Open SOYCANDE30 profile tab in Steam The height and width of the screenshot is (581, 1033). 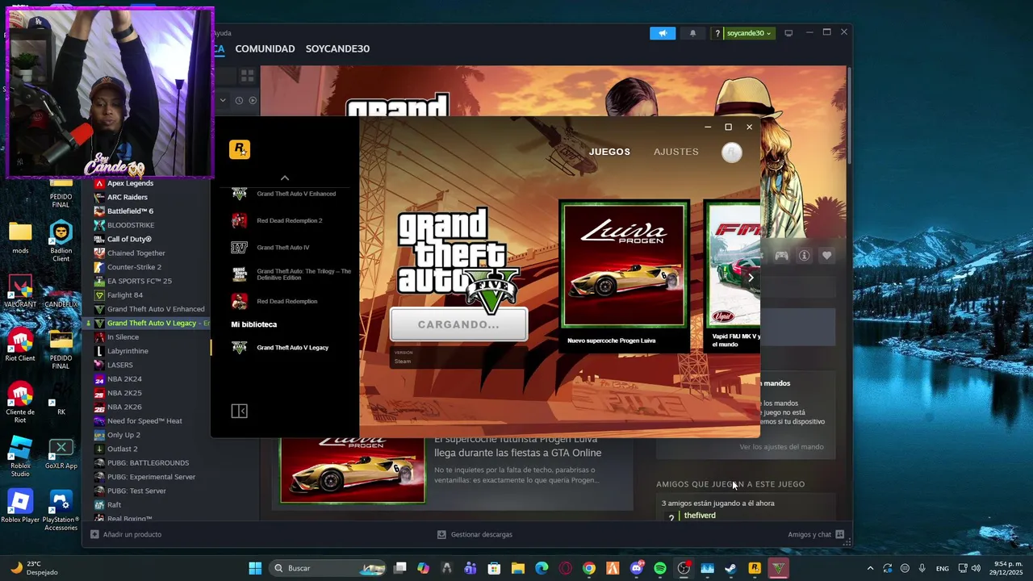coord(337,48)
